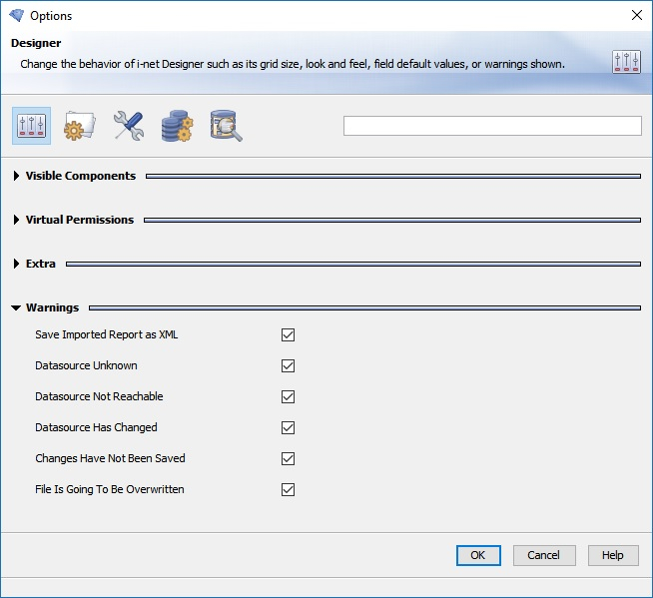Viewport: 653px width, 598px height.
Task: Click inside the options search field
Action: coord(491,126)
